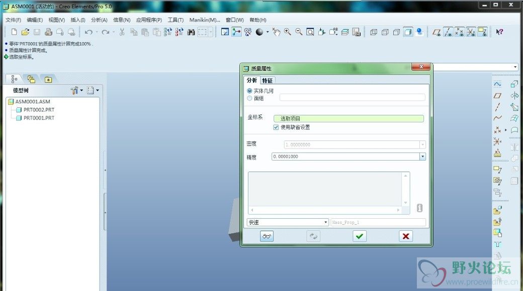The height and width of the screenshot is (291, 523).
Task: Click the results box vertical scrollbar
Action: tap(406, 189)
